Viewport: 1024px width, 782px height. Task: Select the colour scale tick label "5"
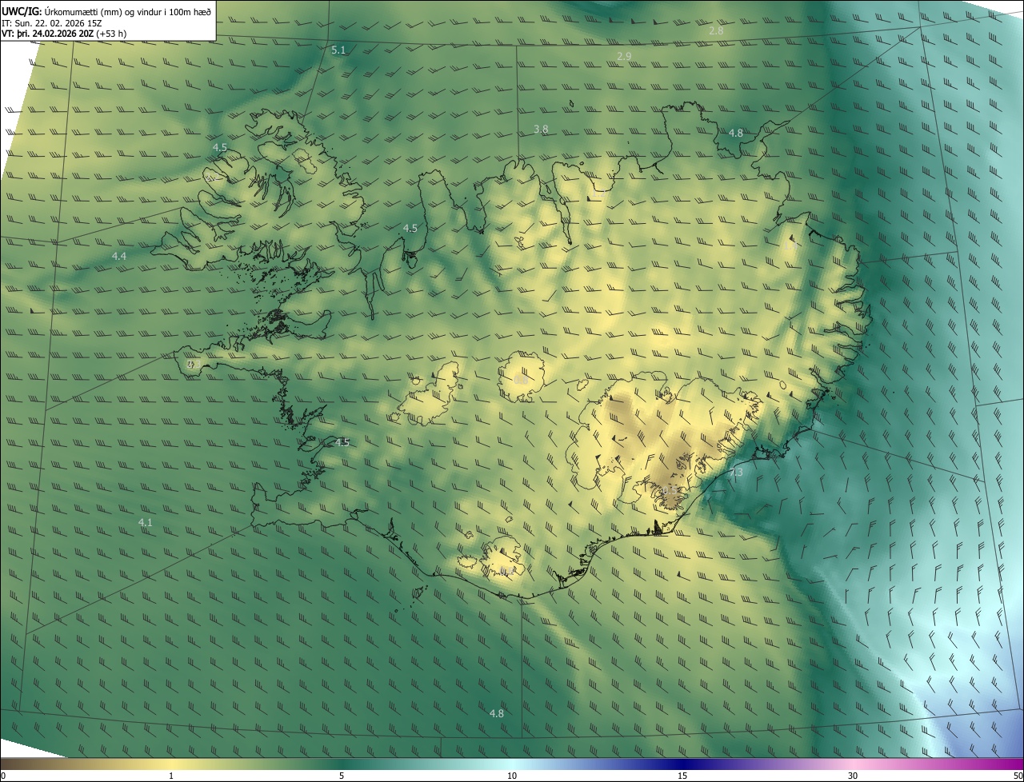[342, 776]
